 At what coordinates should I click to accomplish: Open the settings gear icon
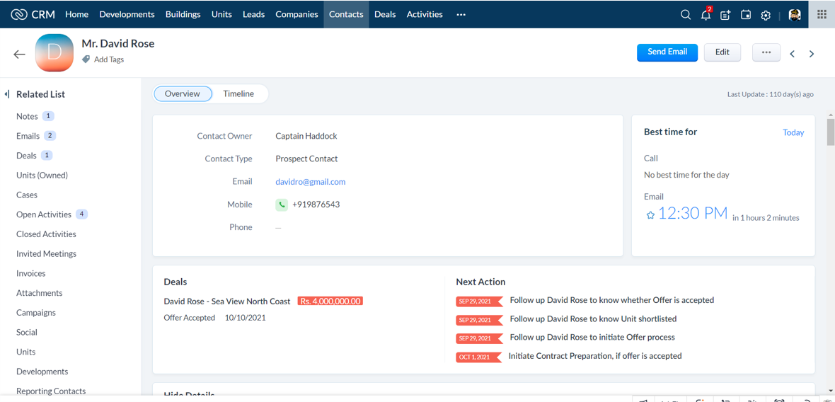[x=766, y=15]
